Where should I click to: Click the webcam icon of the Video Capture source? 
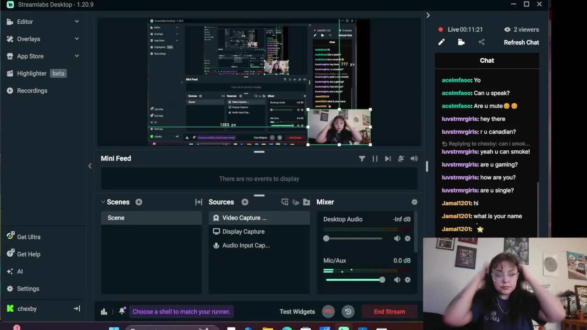point(216,218)
